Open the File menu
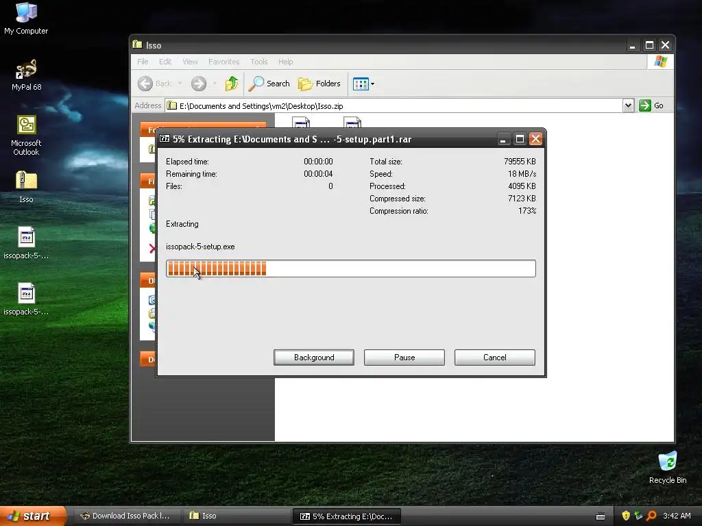The height and width of the screenshot is (526, 702). [x=143, y=62]
